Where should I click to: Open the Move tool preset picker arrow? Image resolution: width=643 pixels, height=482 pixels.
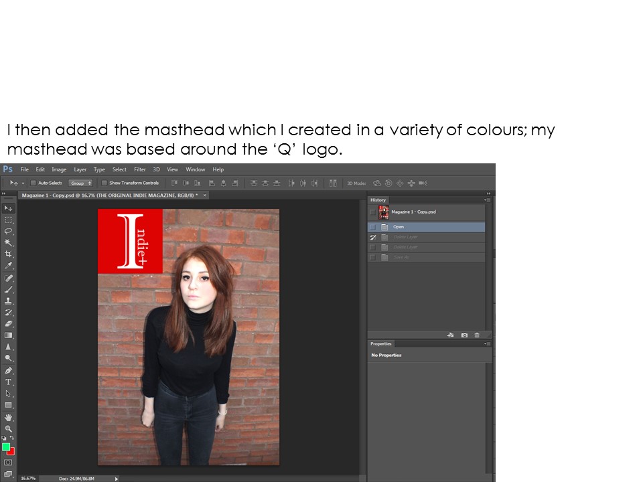(x=23, y=183)
